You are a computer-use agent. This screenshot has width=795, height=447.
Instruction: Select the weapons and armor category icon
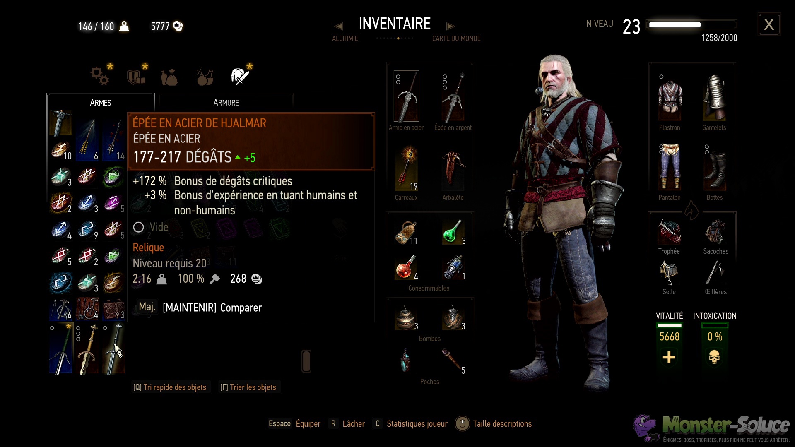click(x=240, y=76)
